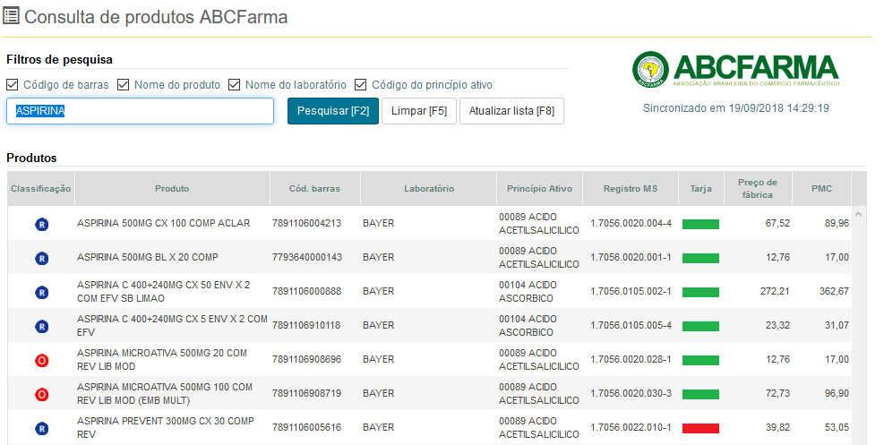Click red O icon for MICROATIVA 500MG 20 COM

[x=42, y=361]
